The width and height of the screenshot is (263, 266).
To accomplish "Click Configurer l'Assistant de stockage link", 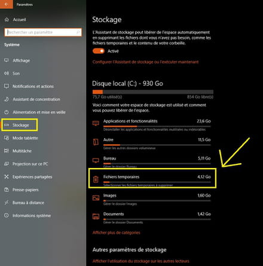I will tap(145, 62).
